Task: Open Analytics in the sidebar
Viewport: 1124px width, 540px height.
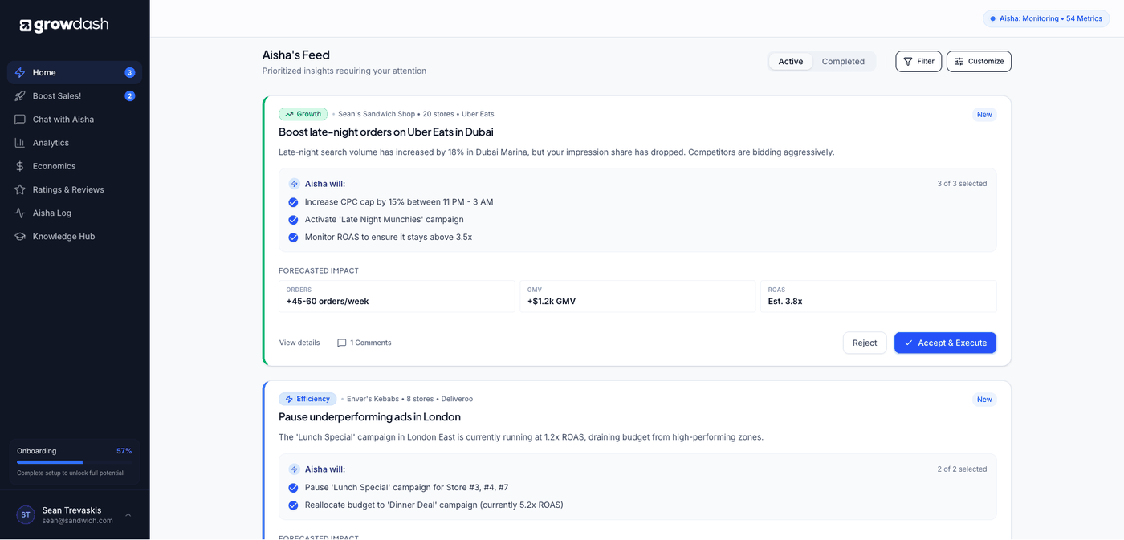Action: tap(75, 142)
